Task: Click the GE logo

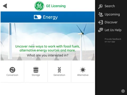Action: tap(39, 6)
